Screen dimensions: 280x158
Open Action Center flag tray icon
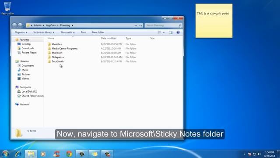(249, 154)
